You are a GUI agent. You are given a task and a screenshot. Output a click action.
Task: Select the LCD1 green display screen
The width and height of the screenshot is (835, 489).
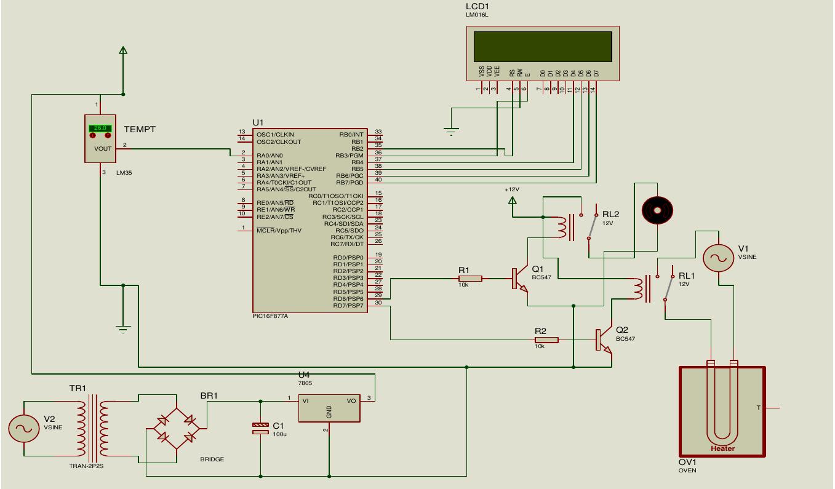543,47
